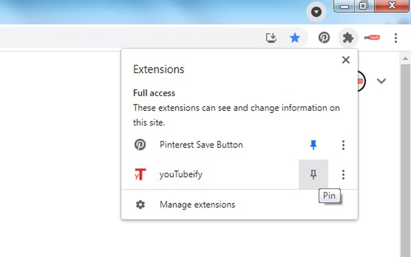Viewport: 411px width, 257px height.
Task: Expand the page chevron below the toolbar
Action: click(x=381, y=81)
